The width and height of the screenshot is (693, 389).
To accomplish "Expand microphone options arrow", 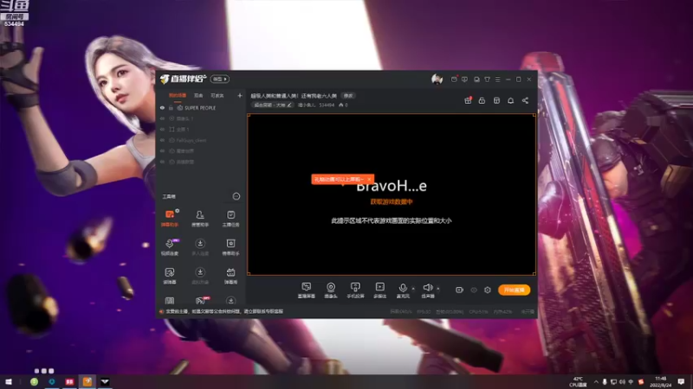I will [x=413, y=289].
